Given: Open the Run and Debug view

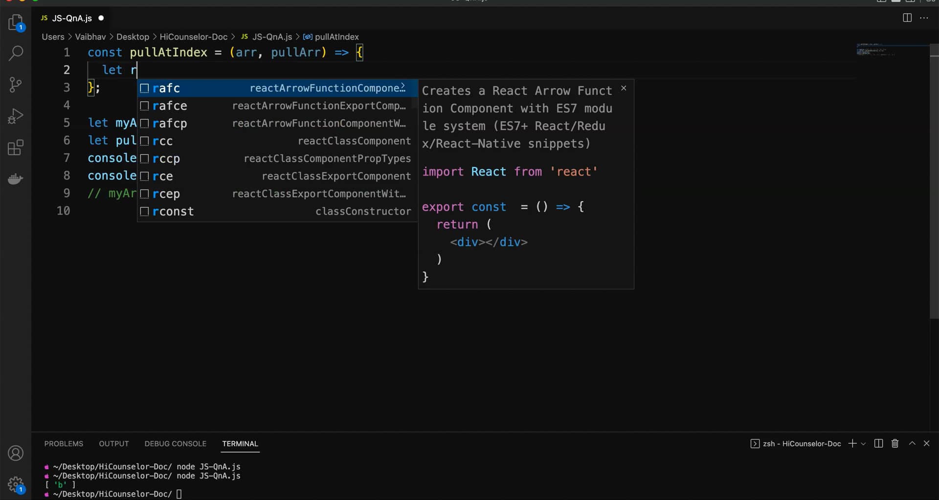Looking at the screenshot, I should pyautogui.click(x=16, y=116).
